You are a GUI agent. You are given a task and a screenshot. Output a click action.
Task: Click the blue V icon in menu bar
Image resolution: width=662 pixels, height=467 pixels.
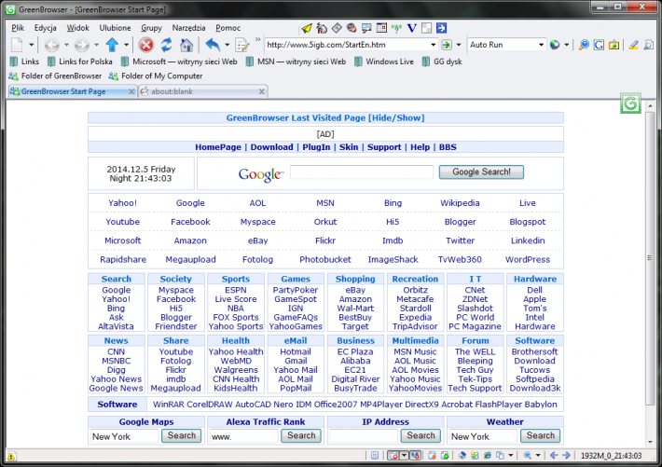[411, 28]
